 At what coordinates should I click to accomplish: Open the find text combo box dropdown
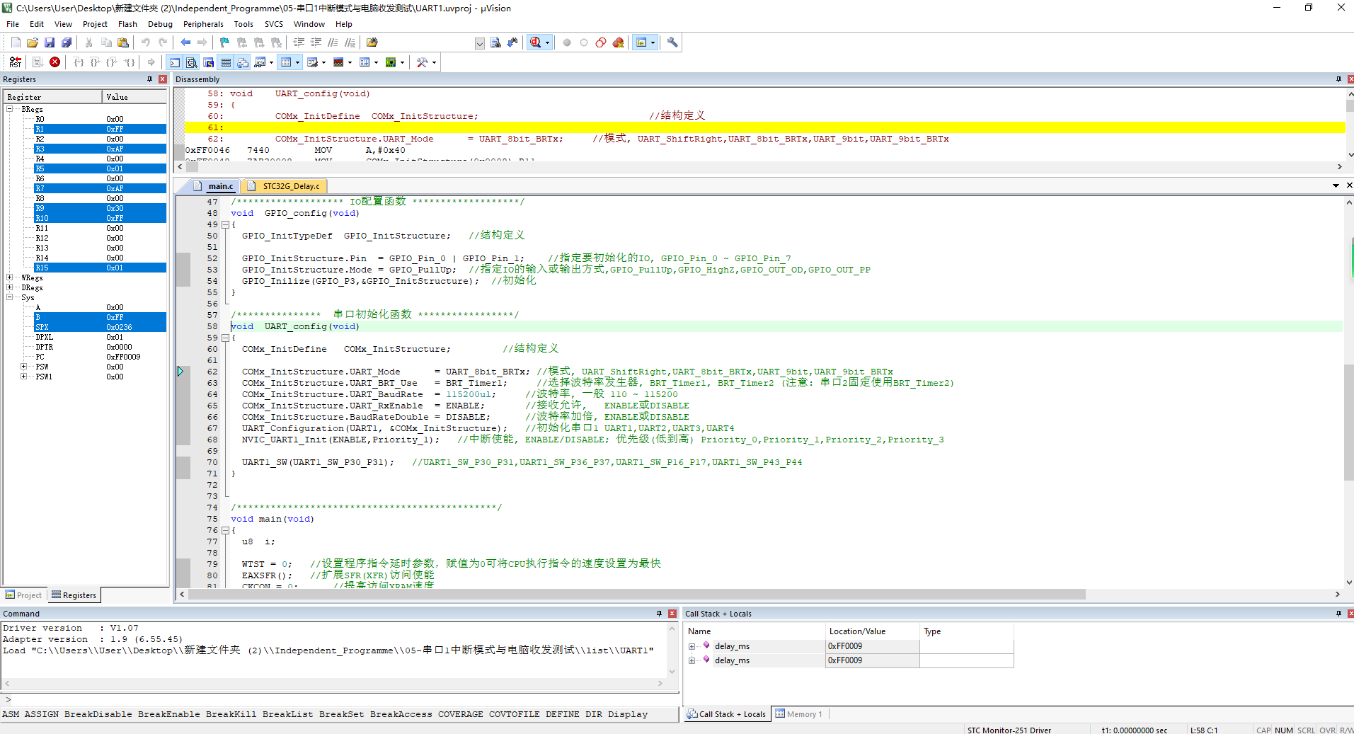point(480,43)
